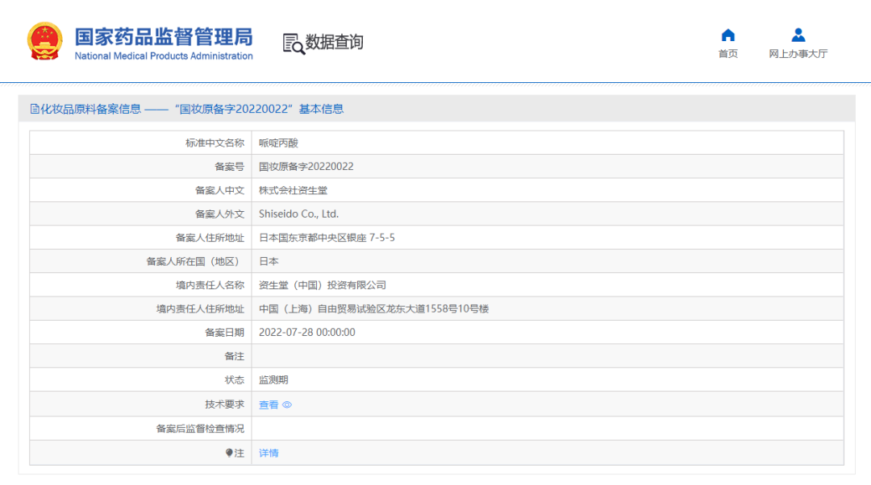Click the 网上办事大厅 label

pos(798,54)
